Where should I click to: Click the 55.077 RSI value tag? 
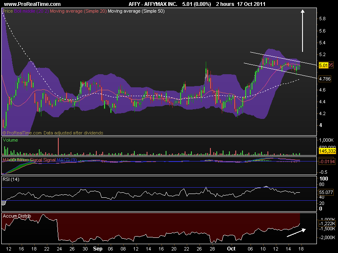326,192
